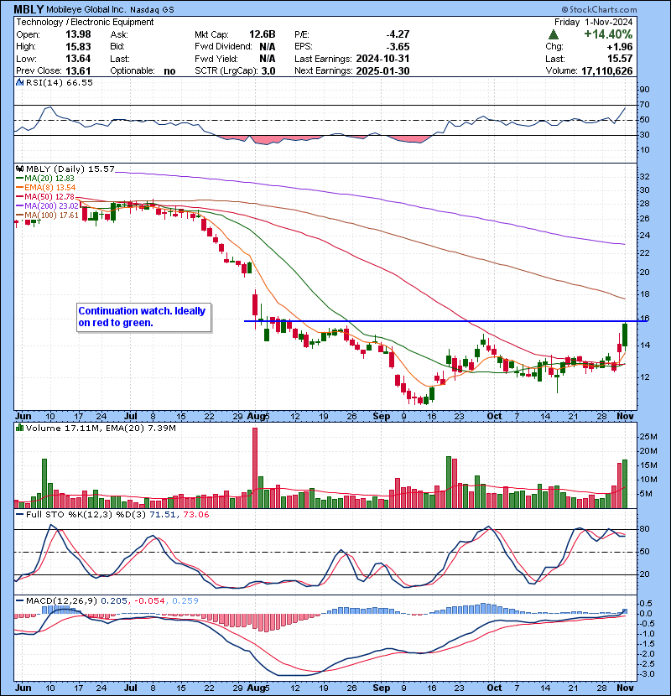This screenshot has height=696, width=671.
Task: Click the MACD histogram value 0.259
Action: (185, 601)
